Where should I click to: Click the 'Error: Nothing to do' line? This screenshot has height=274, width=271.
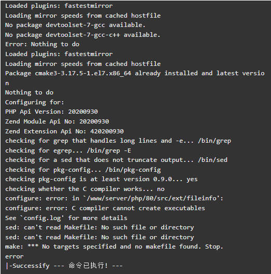click(x=42, y=45)
